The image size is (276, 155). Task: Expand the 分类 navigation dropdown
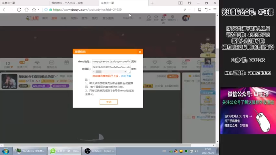(64, 18)
